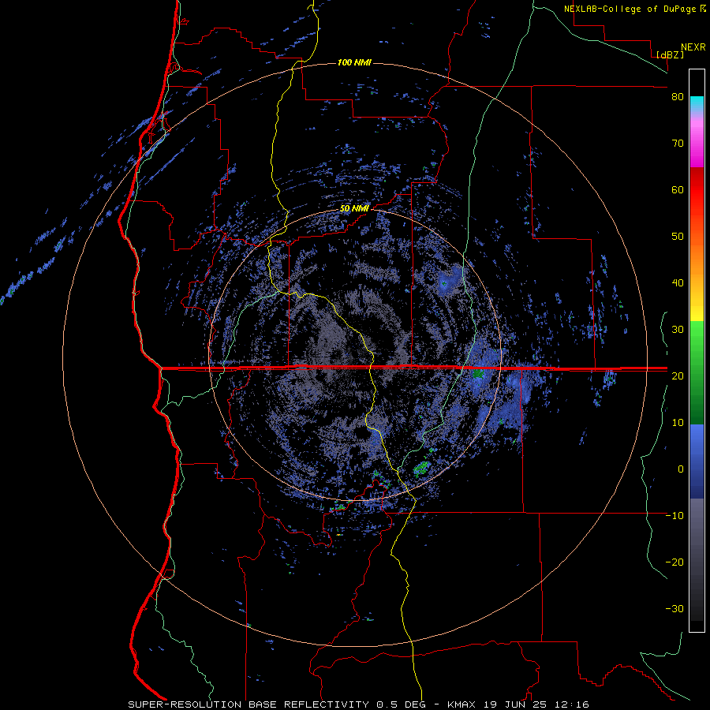Click the 100 NMI range ring label
The image size is (710, 710).
pos(354,62)
